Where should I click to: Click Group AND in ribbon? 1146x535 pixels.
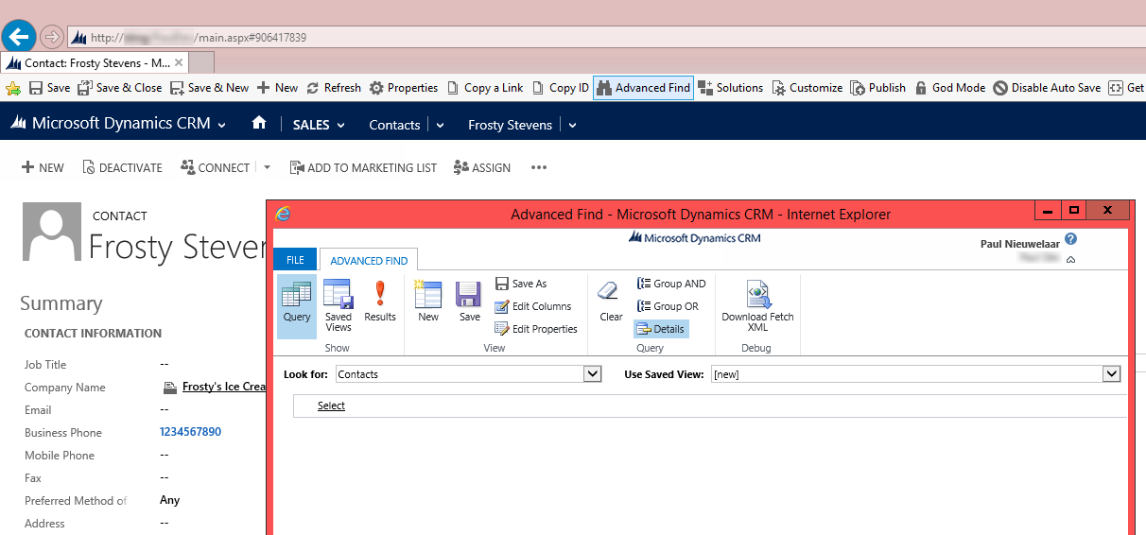point(671,284)
